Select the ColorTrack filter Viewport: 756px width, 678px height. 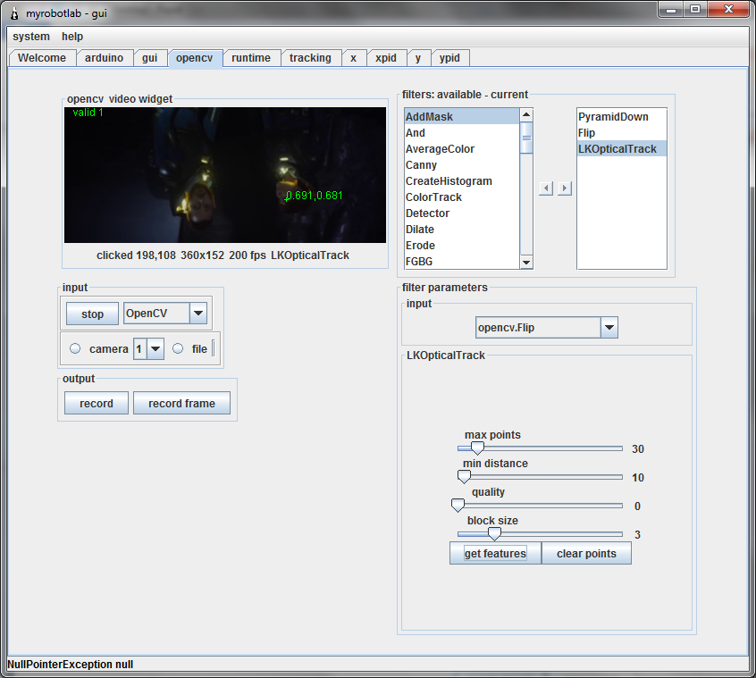pyautogui.click(x=462, y=197)
